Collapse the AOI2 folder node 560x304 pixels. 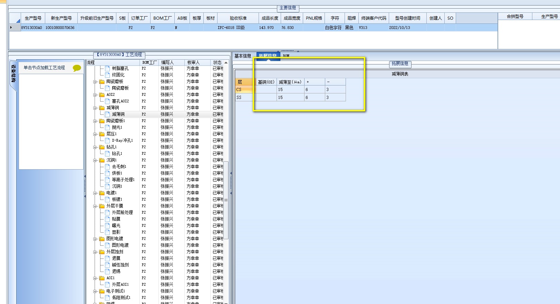coord(95,95)
